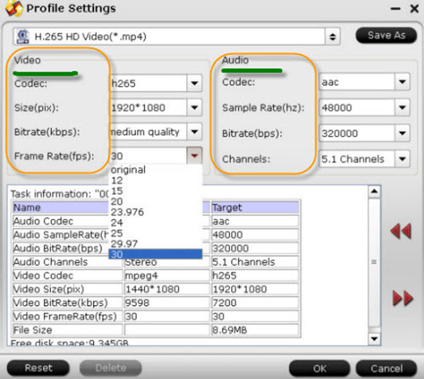Expand the Bitrate medium quality dropdown
The width and height of the screenshot is (424, 379).
point(194,132)
